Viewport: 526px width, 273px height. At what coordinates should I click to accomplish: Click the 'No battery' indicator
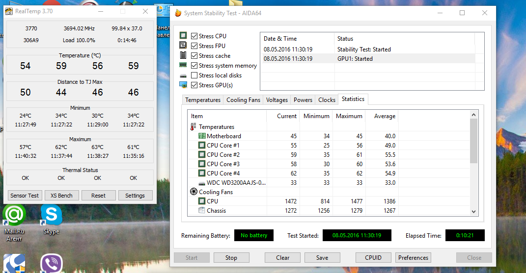[x=253, y=235]
